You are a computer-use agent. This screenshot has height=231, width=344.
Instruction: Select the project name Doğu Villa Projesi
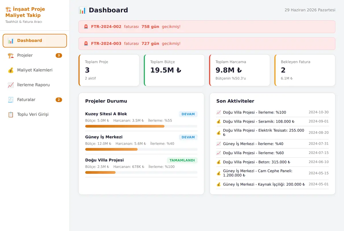104,160
